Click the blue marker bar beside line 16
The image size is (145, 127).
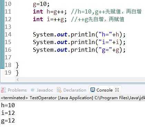click(2, 50)
